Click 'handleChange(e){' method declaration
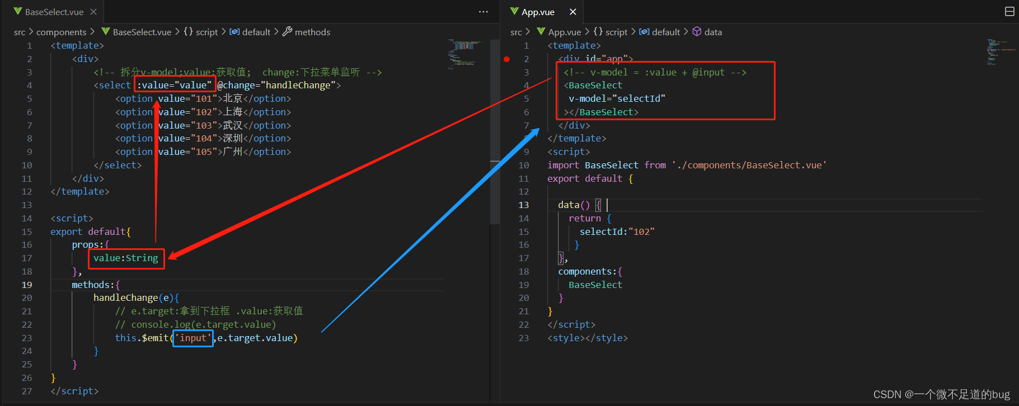The image size is (1019, 406). pos(136,298)
